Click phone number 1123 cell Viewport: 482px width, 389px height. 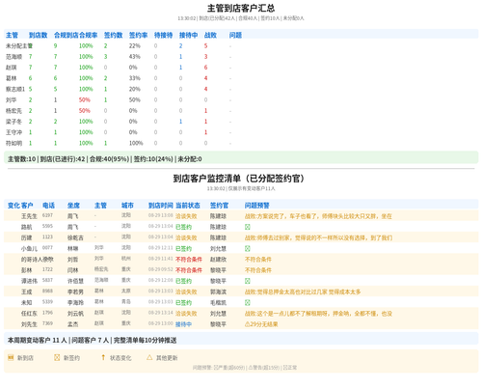[x=47, y=236]
